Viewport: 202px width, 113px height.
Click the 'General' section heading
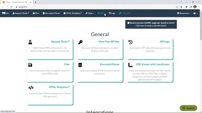pos(100,34)
